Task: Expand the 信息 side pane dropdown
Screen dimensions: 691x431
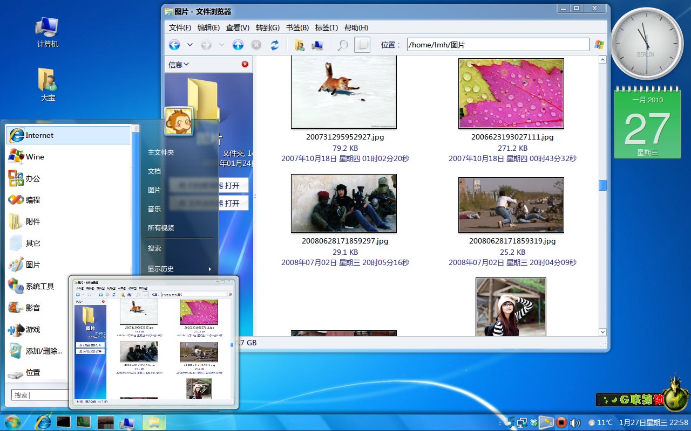Action: tap(179, 65)
